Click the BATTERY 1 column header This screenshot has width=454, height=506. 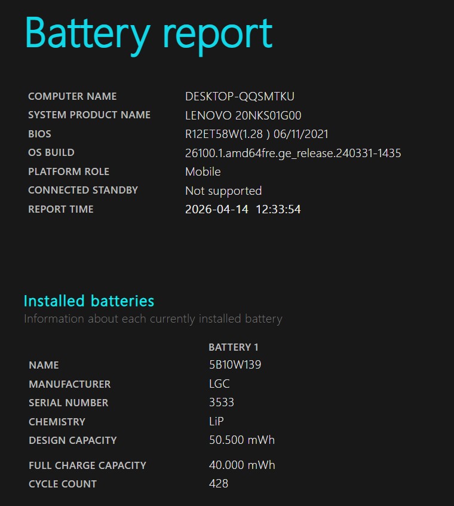pyautogui.click(x=233, y=347)
